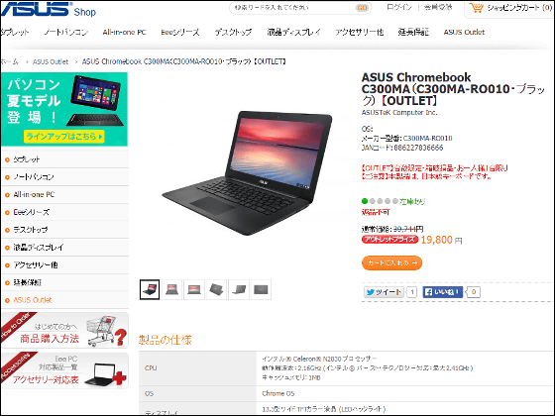Click the main Chromebook product image
Image resolution: width=555 pixels, height=416 pixels.
[248, 173]
